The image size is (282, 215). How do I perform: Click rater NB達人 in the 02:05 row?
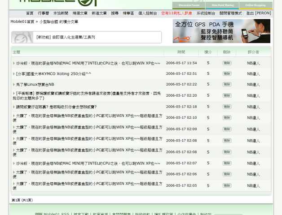click(x=253, y=185)
